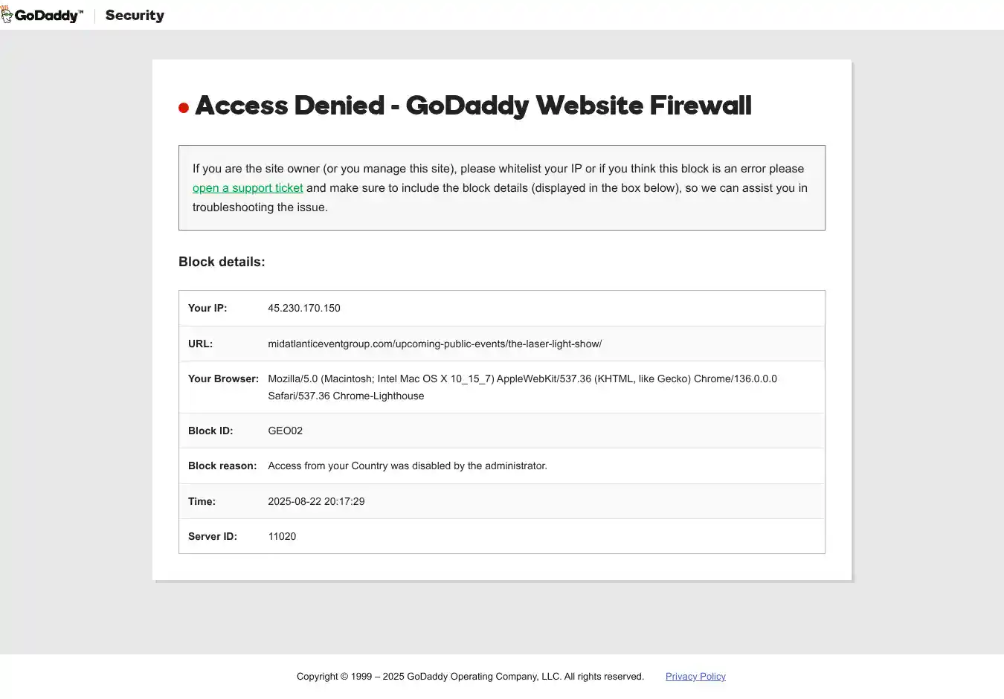Open the Privacy Policy link

coord(695,677)
